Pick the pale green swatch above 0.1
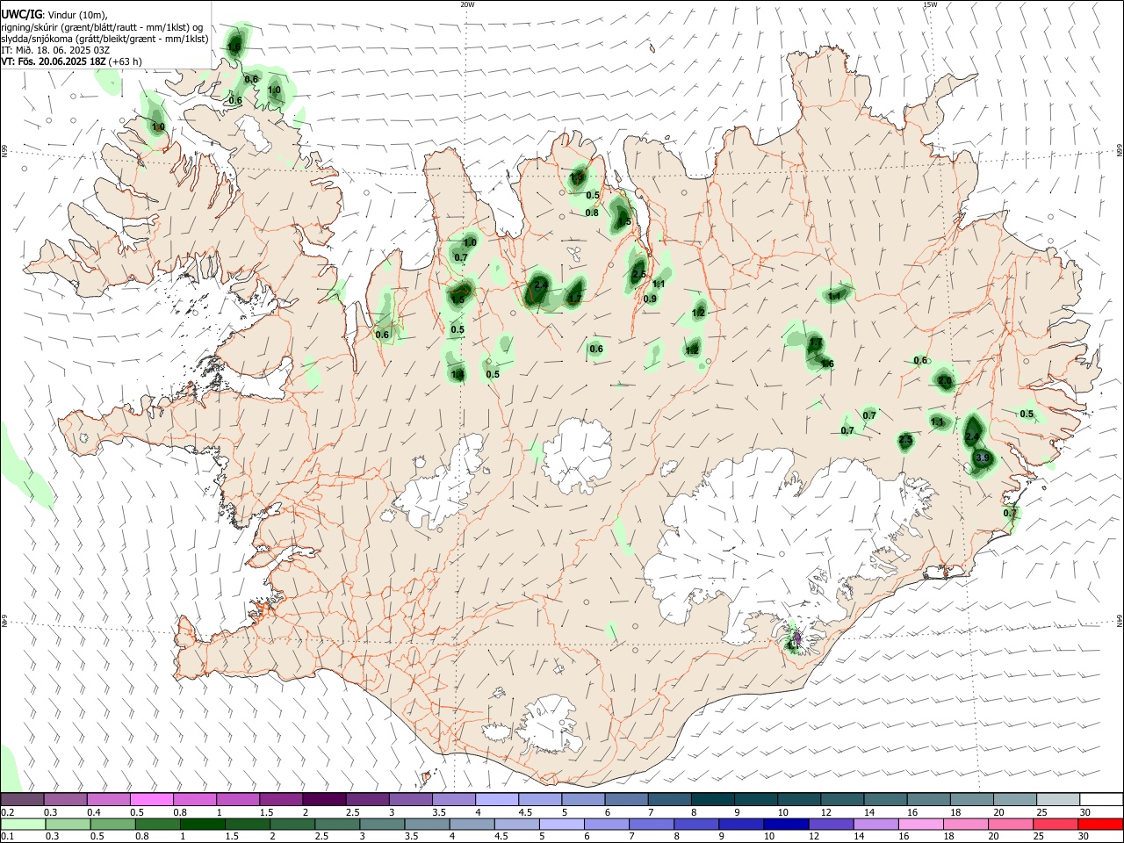 click(23, 824)
